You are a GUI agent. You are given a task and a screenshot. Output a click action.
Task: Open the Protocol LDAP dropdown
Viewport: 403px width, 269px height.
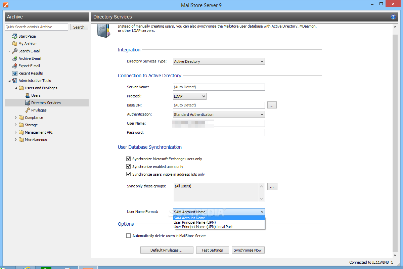point(190,96)
